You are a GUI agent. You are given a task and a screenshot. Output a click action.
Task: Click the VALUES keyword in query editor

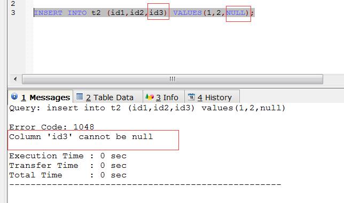point(187,13)
